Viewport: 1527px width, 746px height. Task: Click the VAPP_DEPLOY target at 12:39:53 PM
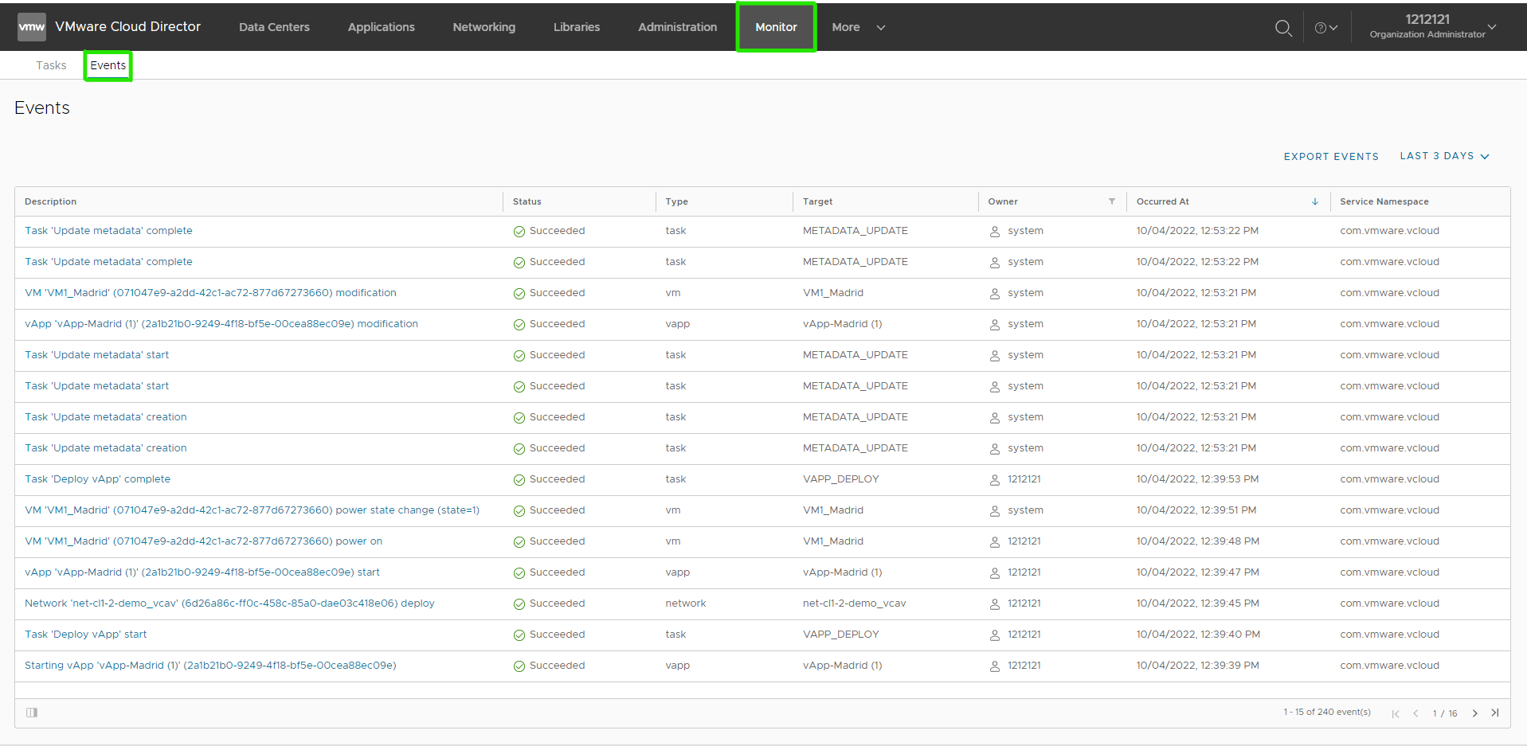[840, 479]
